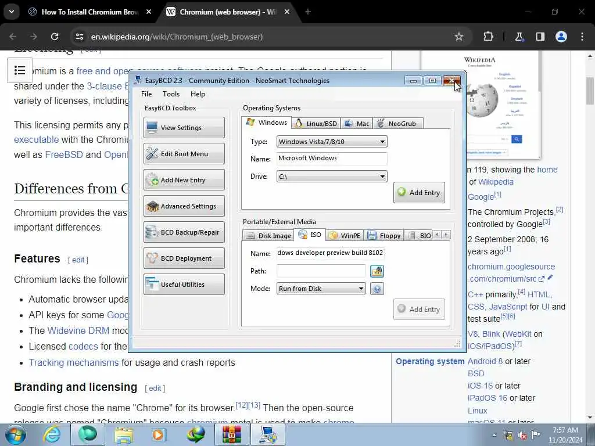Viewport: 595px width, 446px height.
Task: Click browser forward arrow
Action: pyautogui.click(x=34, y=37)
